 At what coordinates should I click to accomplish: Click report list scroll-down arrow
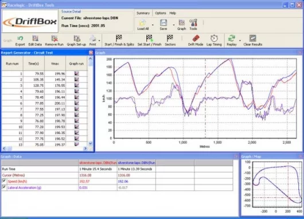click(91, 143)
